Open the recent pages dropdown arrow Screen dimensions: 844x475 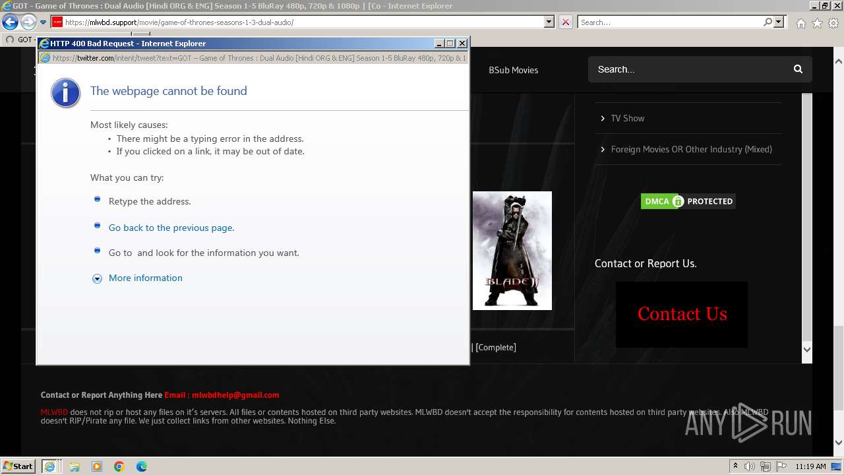43,22
